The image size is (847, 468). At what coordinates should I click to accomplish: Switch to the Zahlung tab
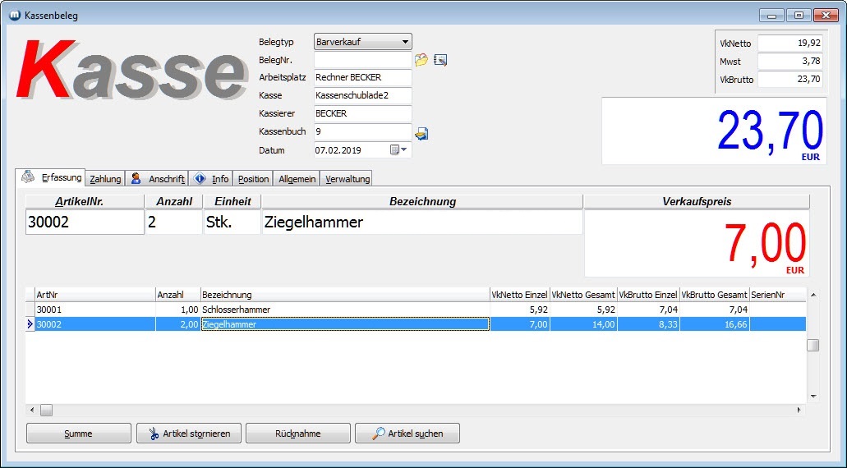point(105,179)
